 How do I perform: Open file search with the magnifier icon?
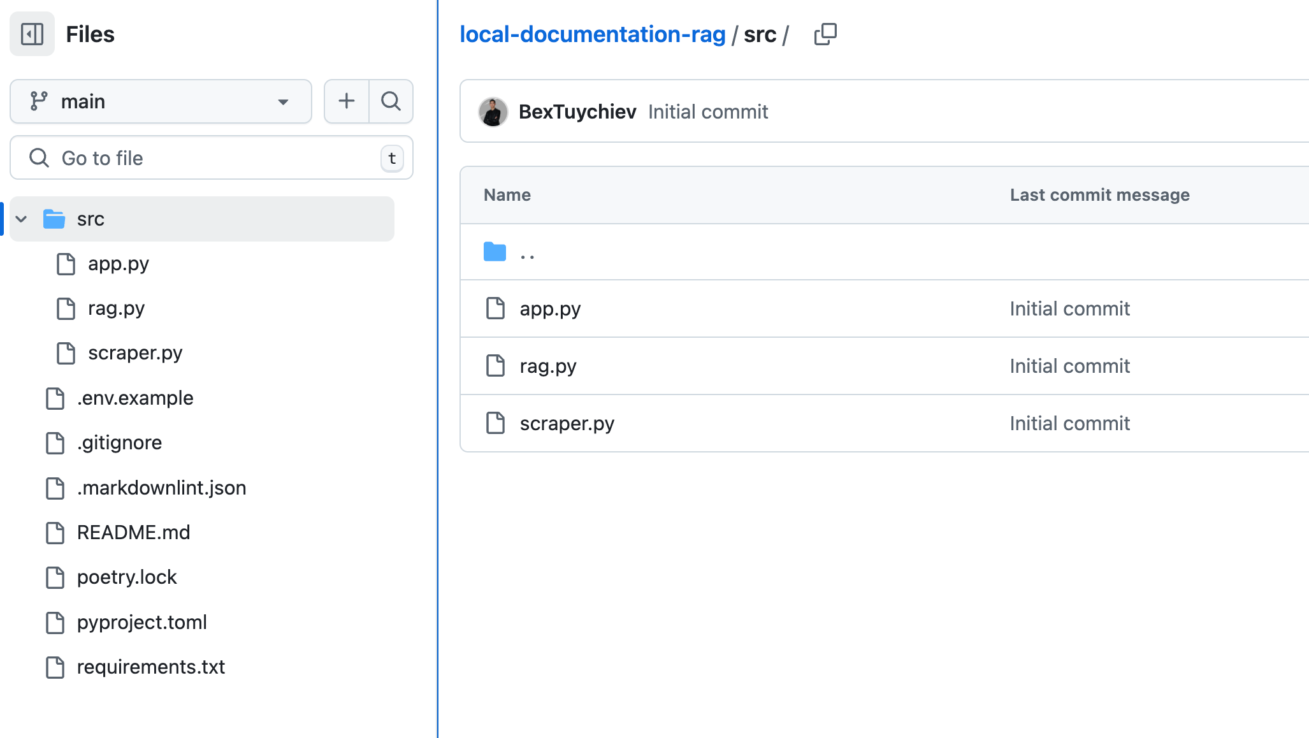tap(391, 101)
